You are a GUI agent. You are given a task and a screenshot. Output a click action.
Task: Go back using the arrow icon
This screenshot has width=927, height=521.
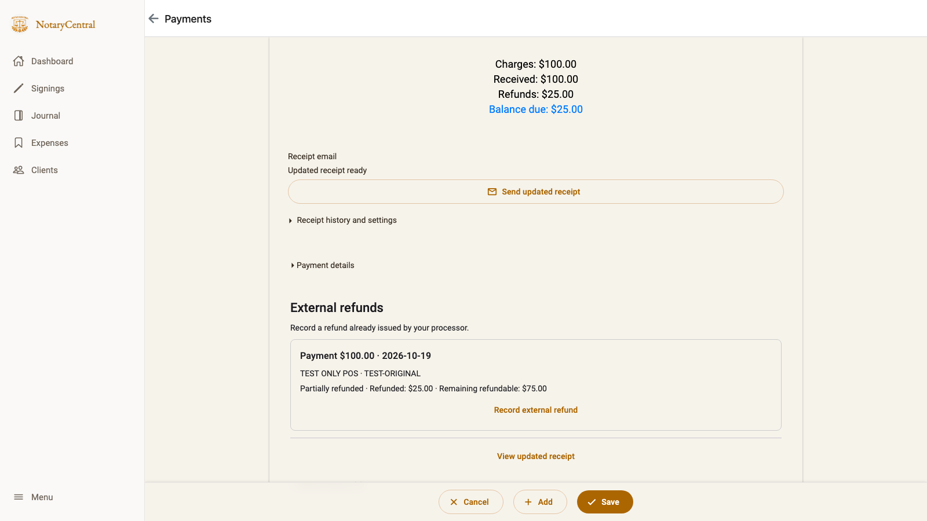154,19
